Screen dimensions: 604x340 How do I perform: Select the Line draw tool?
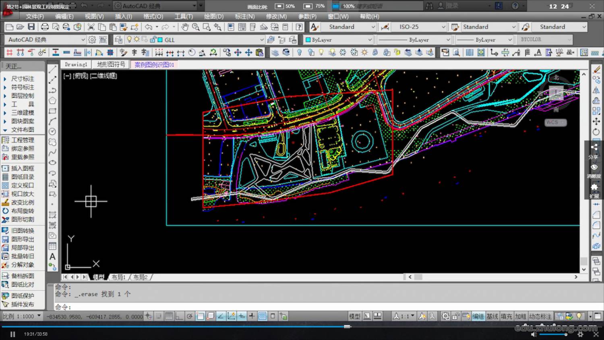(x=52, y=70)
